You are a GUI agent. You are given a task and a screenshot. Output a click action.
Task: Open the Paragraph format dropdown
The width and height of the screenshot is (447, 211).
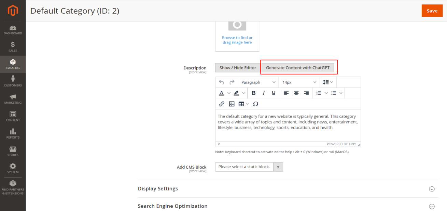click(258, 82)
